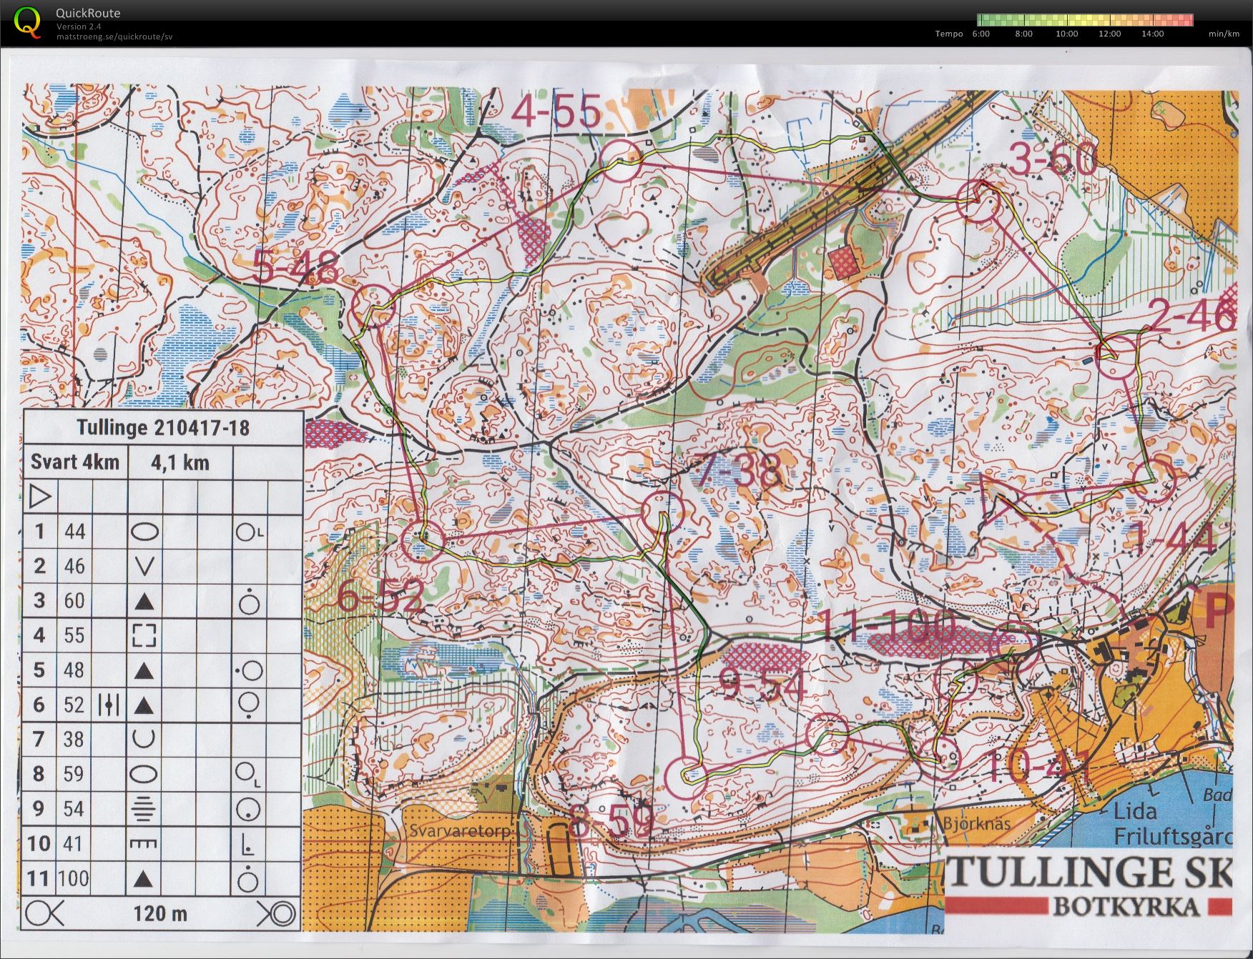Click the 3-60 control label on map

(1053, 159)
